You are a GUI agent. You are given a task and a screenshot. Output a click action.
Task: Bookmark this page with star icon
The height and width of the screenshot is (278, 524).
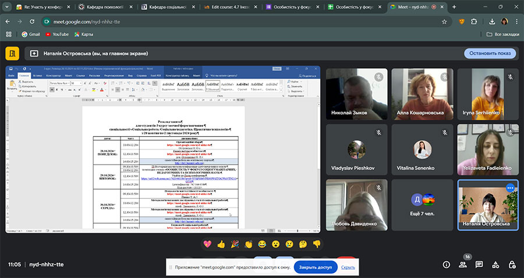tap(444, 22)
